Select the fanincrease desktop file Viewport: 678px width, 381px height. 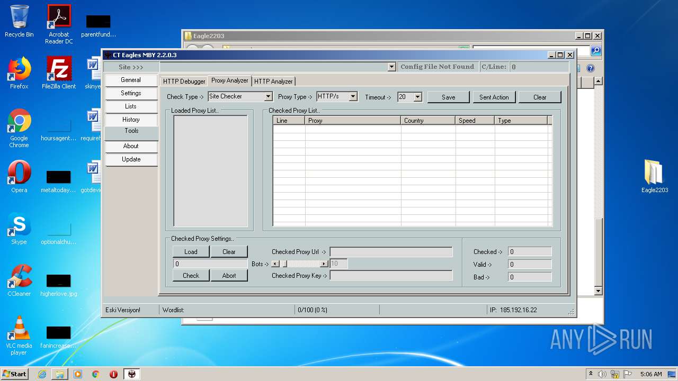pos(59,337)
